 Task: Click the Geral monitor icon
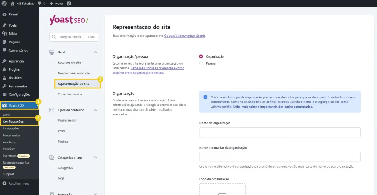pyautogui.click(x=52, y=52)
